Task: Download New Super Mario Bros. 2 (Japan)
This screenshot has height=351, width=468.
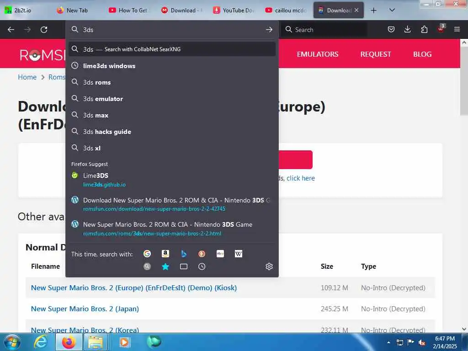Action: [x=85, y=308]
